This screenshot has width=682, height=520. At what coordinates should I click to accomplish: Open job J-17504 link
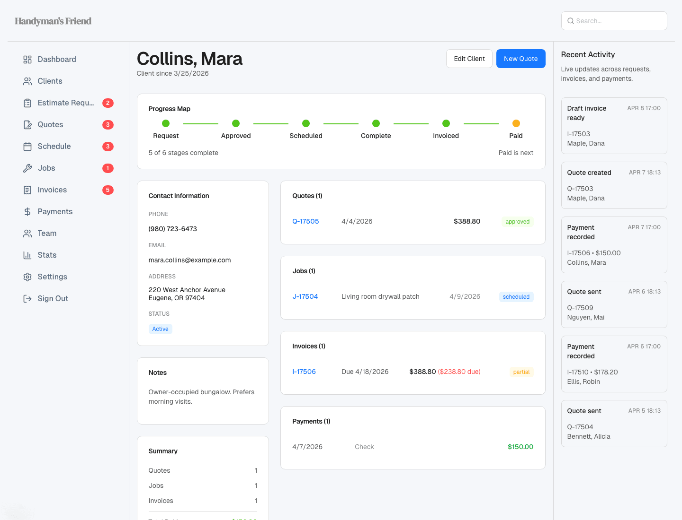[305, 296]
